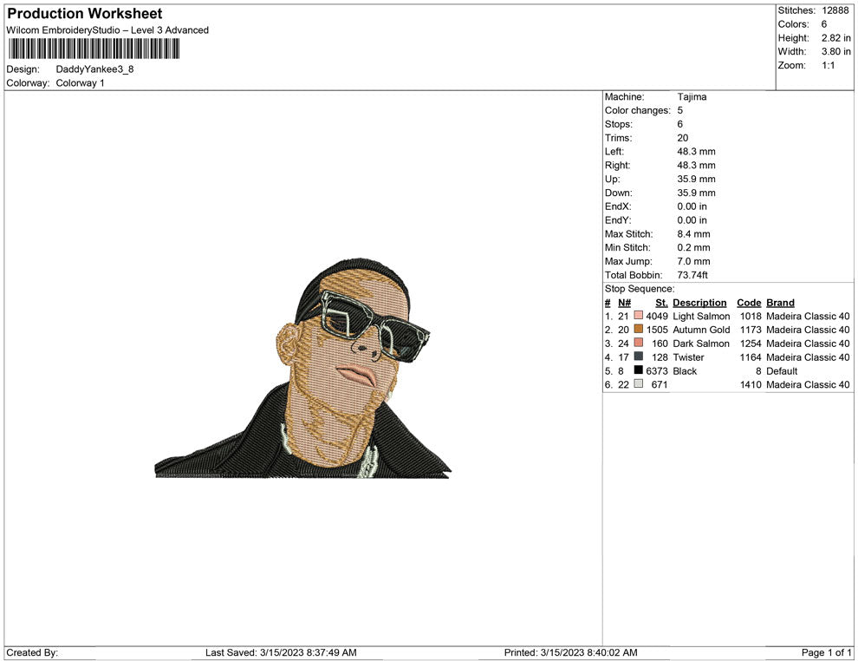Click the 'Brand' column header
The height and width of the screenshot is (661, 858).
point(780,303)
